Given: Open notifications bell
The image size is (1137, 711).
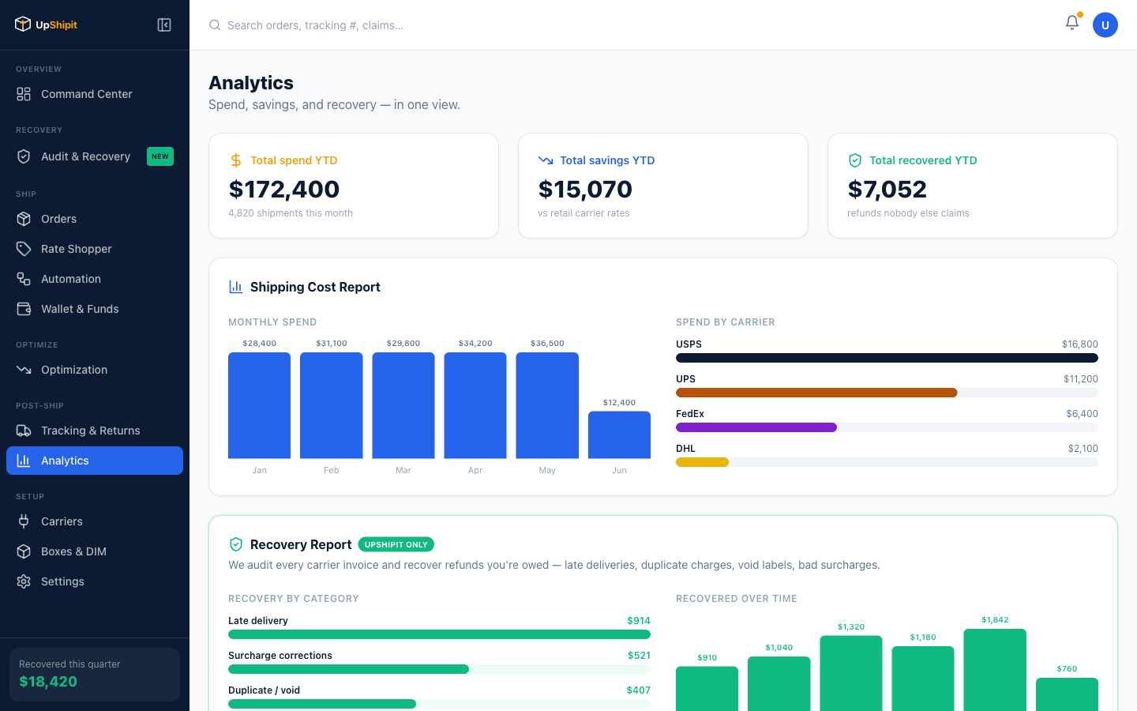Looking at the screenshot, I should point(1072,23).
